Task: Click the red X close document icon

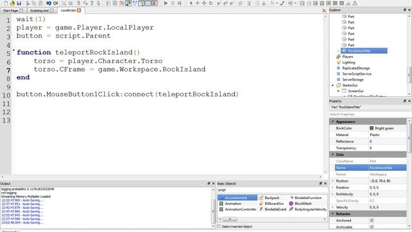Action: (324, 10)
